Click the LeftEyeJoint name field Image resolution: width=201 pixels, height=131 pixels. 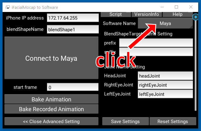[165, 94]
